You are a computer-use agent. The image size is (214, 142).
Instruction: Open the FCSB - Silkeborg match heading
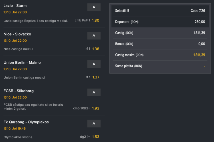[x=19, y=91]
